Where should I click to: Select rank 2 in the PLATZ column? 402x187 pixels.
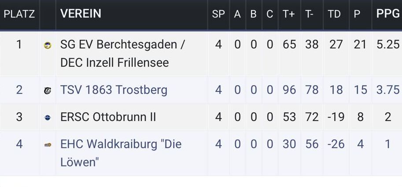[19, 90]
